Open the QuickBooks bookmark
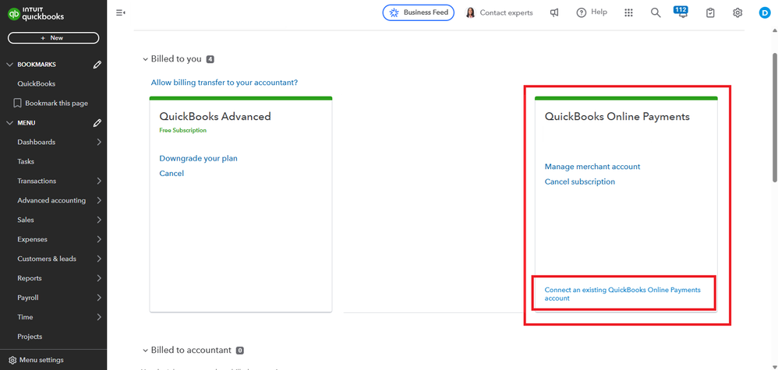 (x=36, y=84)
